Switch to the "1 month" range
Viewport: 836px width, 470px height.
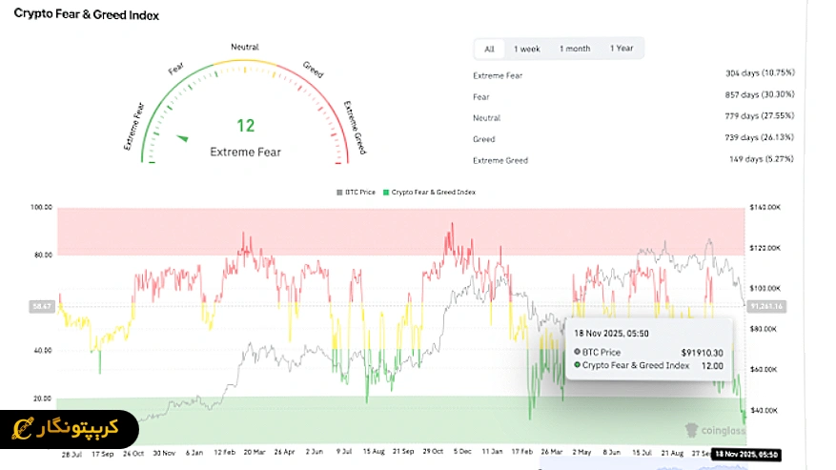click(x=574, y=49)
